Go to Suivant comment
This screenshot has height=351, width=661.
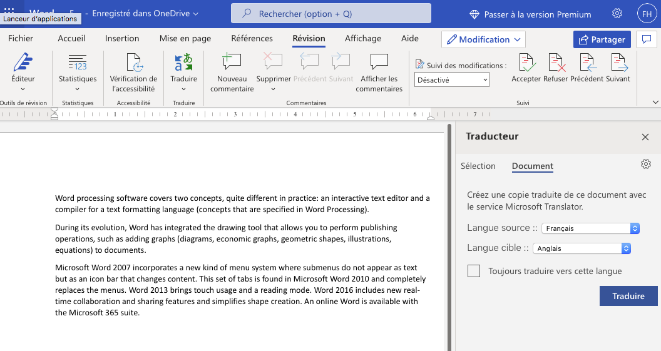tap(341, 68)
